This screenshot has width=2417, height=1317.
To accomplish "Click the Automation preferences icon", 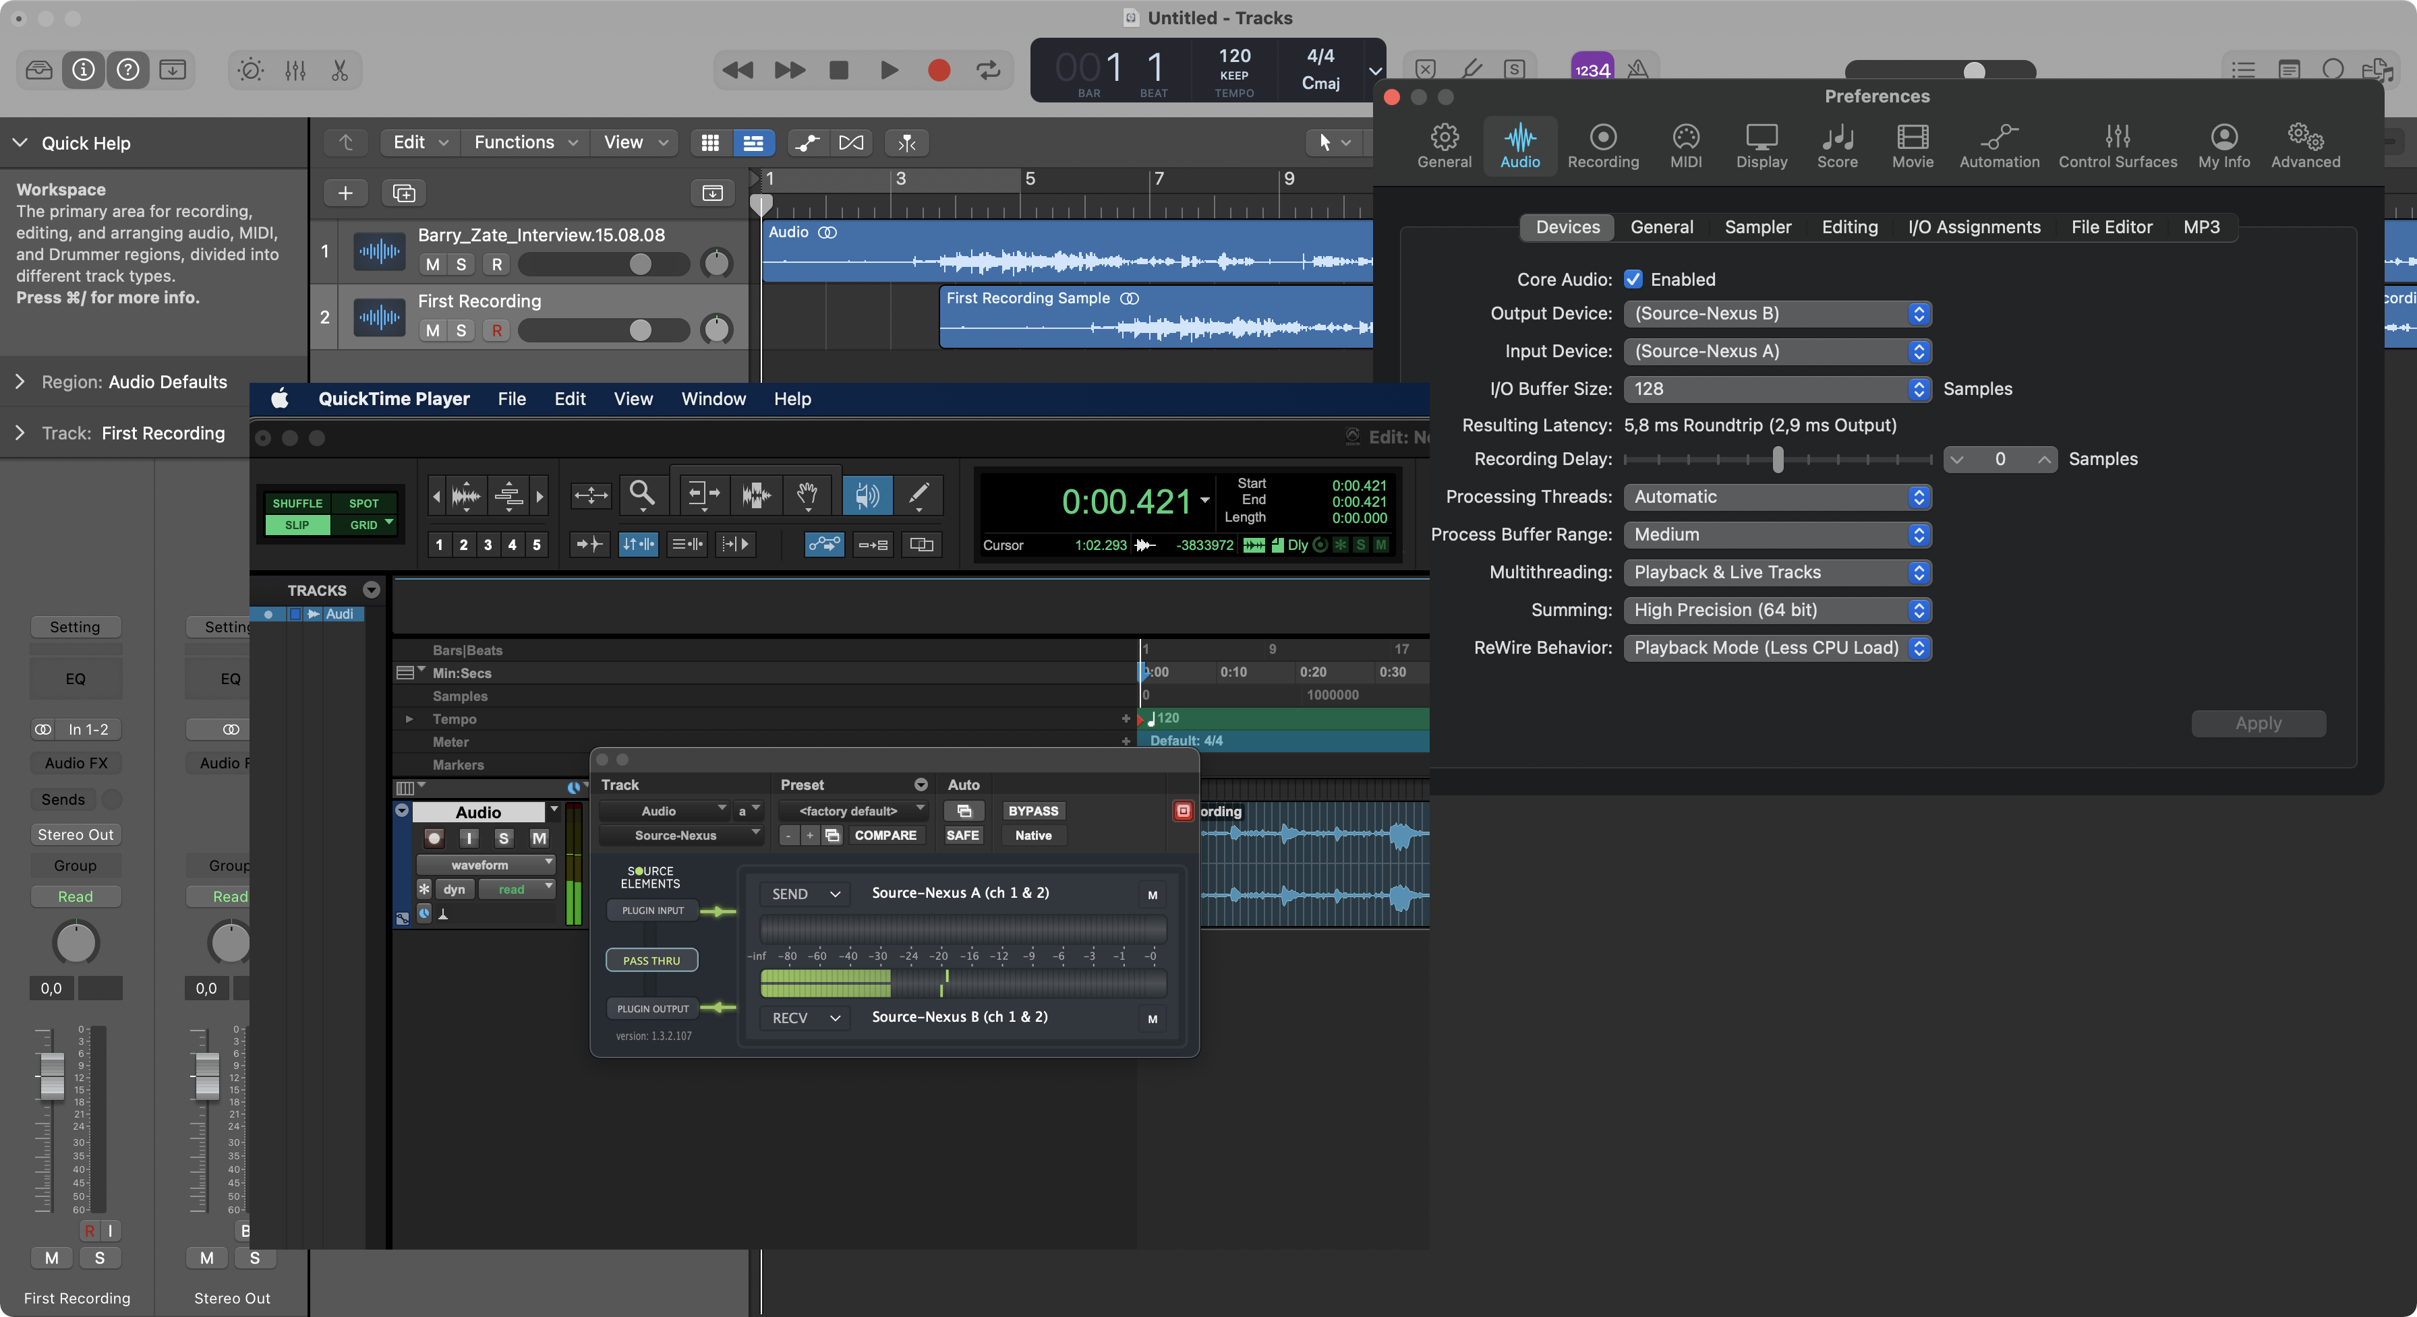I will [1998, 146].
